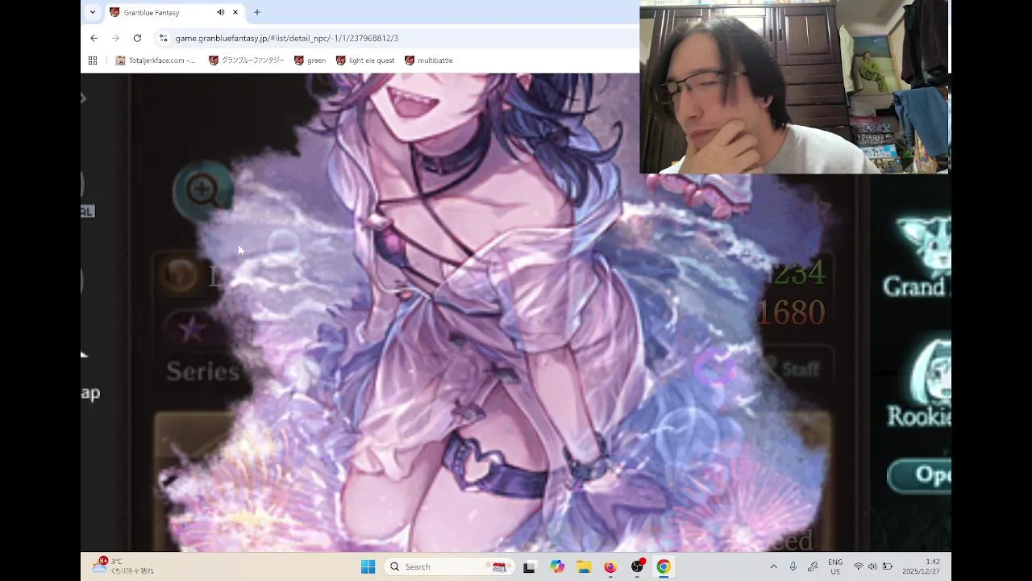Open Wi-Fi network settings icon
The height and width of the screenshot is (581, 1032).
coord(858,566)
